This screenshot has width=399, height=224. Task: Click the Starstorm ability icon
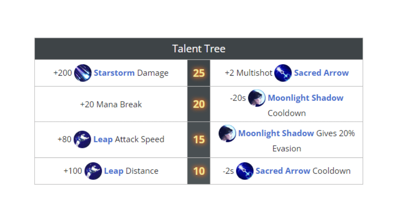click(x=83, y=73)
